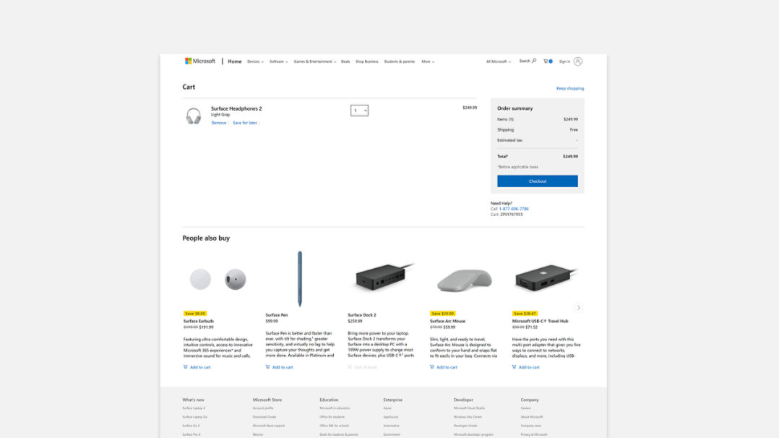Add Surface Earbuds to cart

197,367
